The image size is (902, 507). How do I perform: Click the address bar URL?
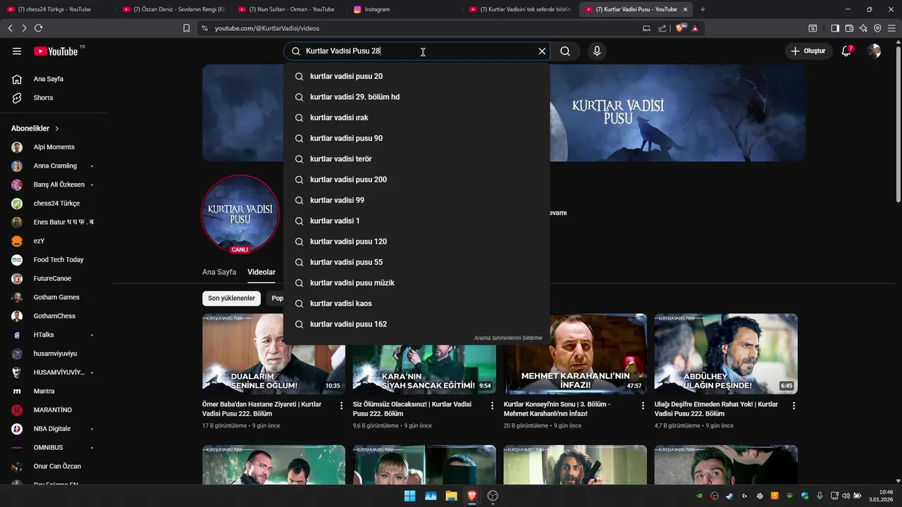pos(267,28)
